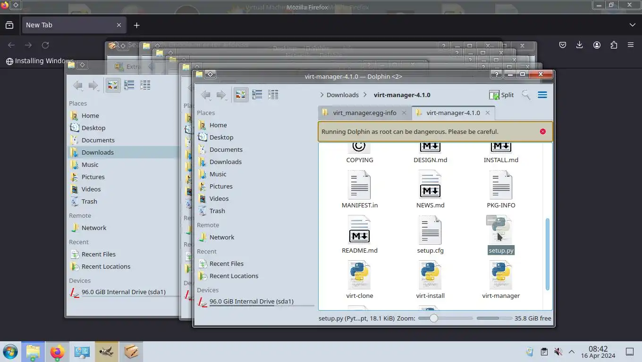The height and width of the screenshot is (362, 642).
Task: Open Firefox application menu
Action: 631,45
